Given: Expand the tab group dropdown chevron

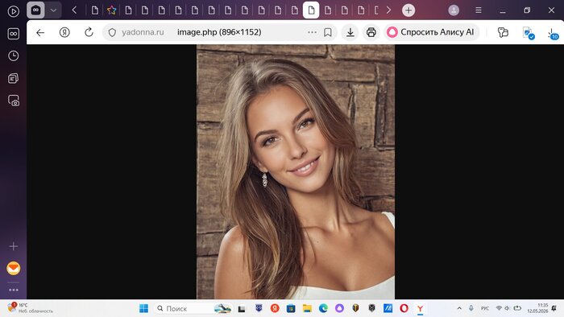Looking at the screenshot, I should (x=54, y=10).
